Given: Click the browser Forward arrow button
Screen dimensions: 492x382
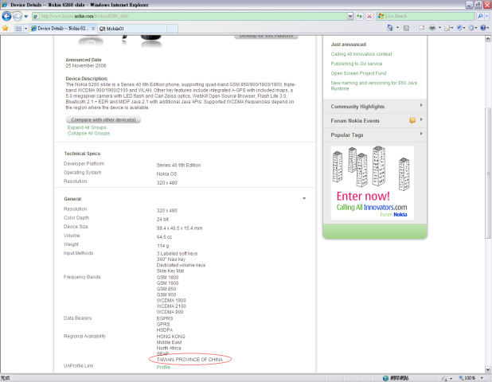Looking at the screenshot, I should [x=18, y=16].
